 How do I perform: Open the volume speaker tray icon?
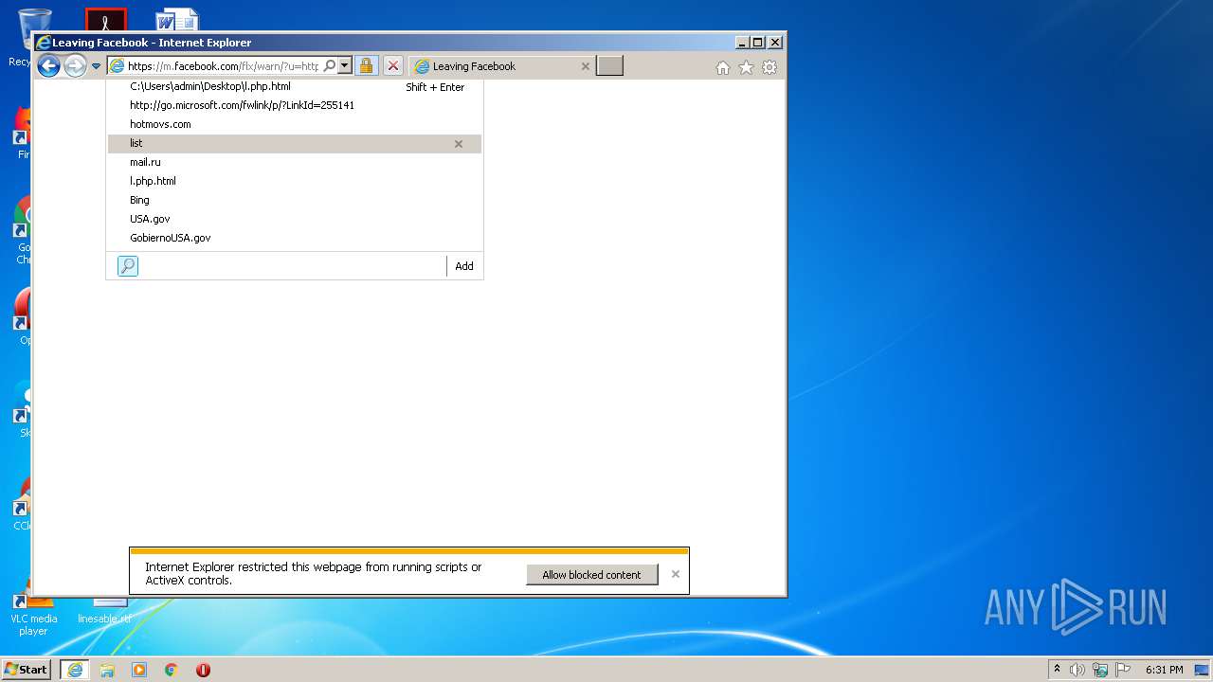[1077, 670]
